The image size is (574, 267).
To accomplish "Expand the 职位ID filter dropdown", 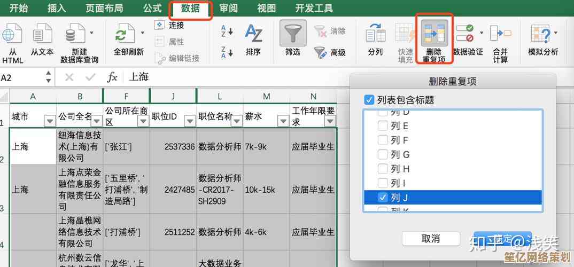I will coord(189,121).
